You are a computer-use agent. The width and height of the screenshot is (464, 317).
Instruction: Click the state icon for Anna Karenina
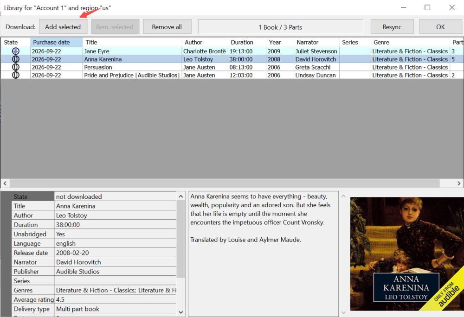pyautogui.click(x=16, y=59)
